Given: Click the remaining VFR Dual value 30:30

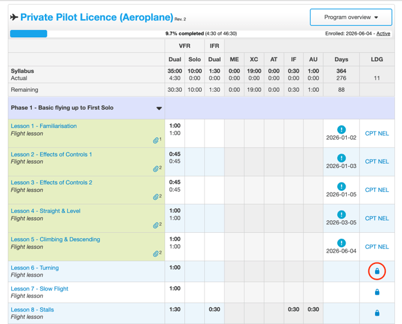Looking at the screenshot, I should 175,90.
